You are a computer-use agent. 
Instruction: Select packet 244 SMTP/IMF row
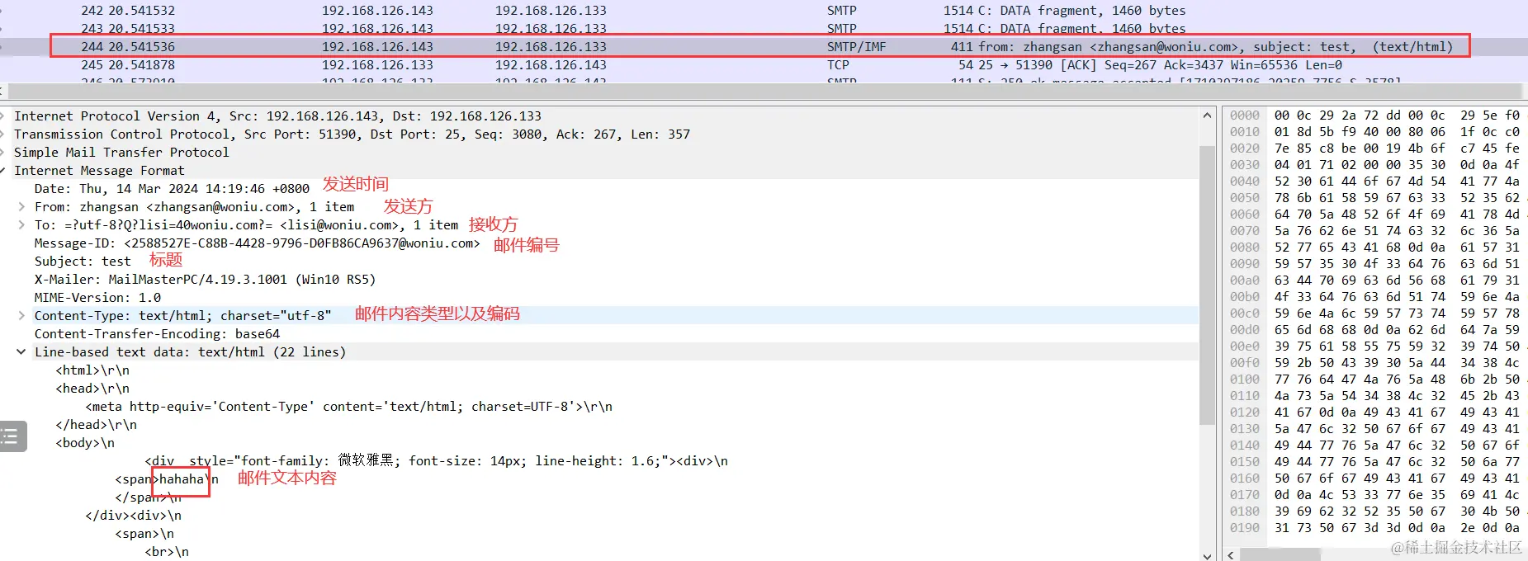(764, 46)
